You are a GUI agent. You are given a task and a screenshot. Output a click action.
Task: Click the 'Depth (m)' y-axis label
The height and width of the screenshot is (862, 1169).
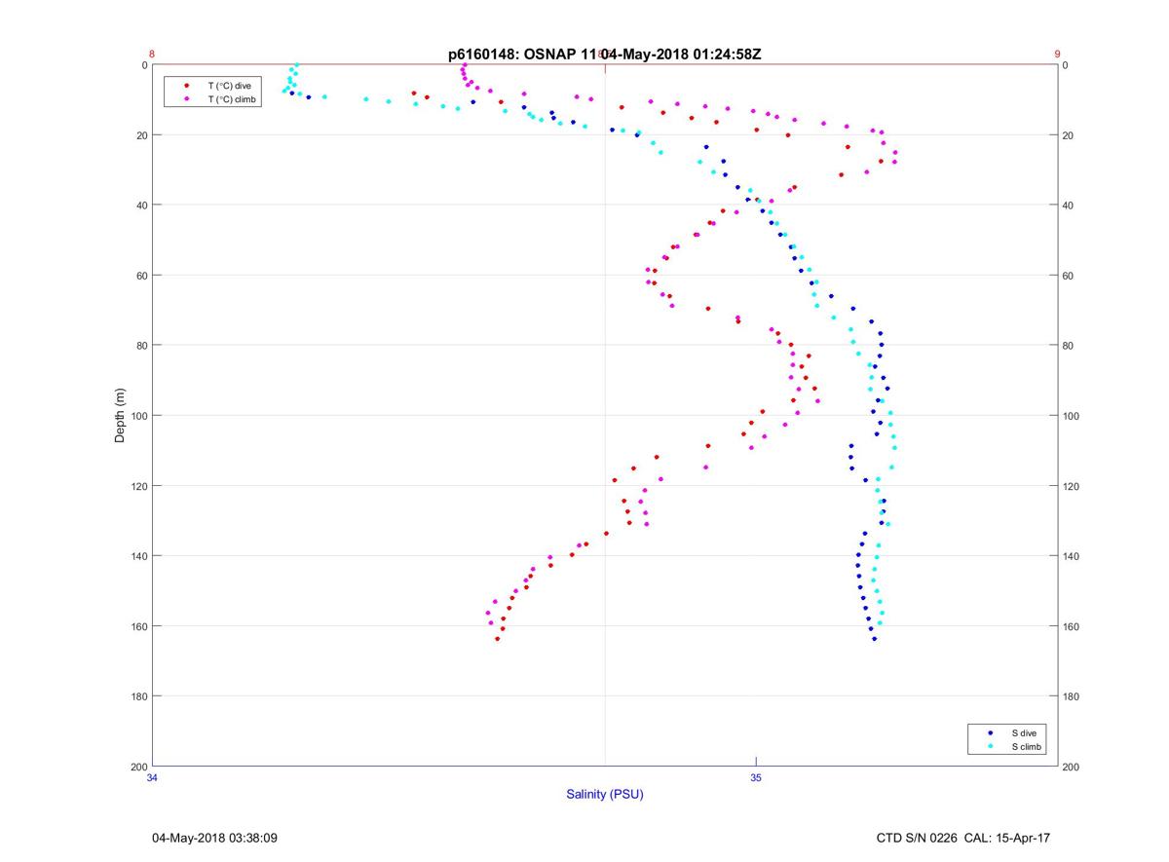[121, 415]
